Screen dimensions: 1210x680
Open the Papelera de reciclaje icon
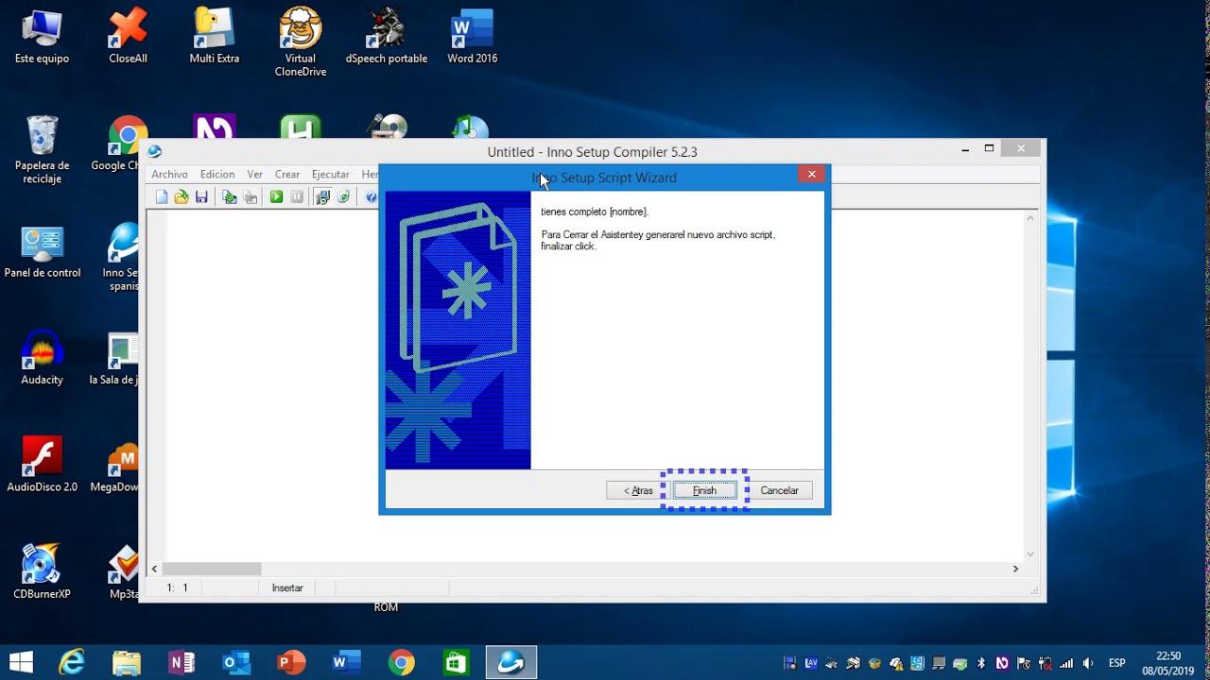pyautogui.click(x=42, y=150)
